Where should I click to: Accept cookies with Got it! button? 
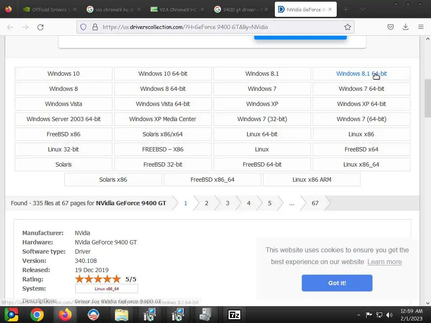click(x=337, y=283)
